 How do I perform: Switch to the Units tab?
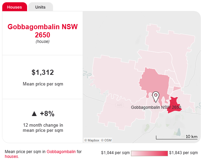pos(40,7)
